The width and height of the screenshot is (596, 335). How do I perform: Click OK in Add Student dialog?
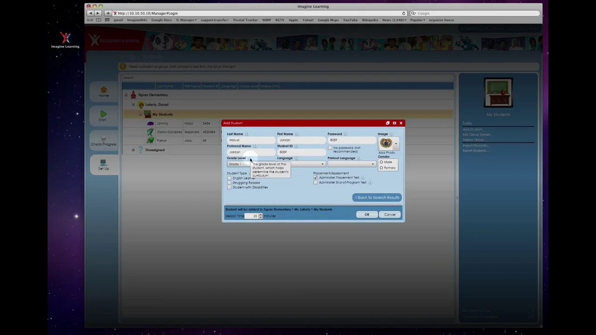367,214
